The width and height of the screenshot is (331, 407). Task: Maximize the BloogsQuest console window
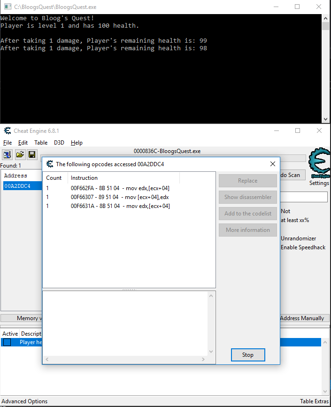[297, 7]
